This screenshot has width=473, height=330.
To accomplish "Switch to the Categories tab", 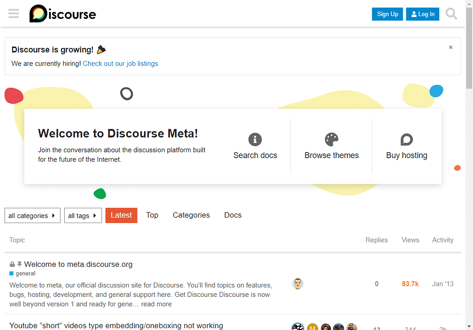I will (x=191, y=215).
